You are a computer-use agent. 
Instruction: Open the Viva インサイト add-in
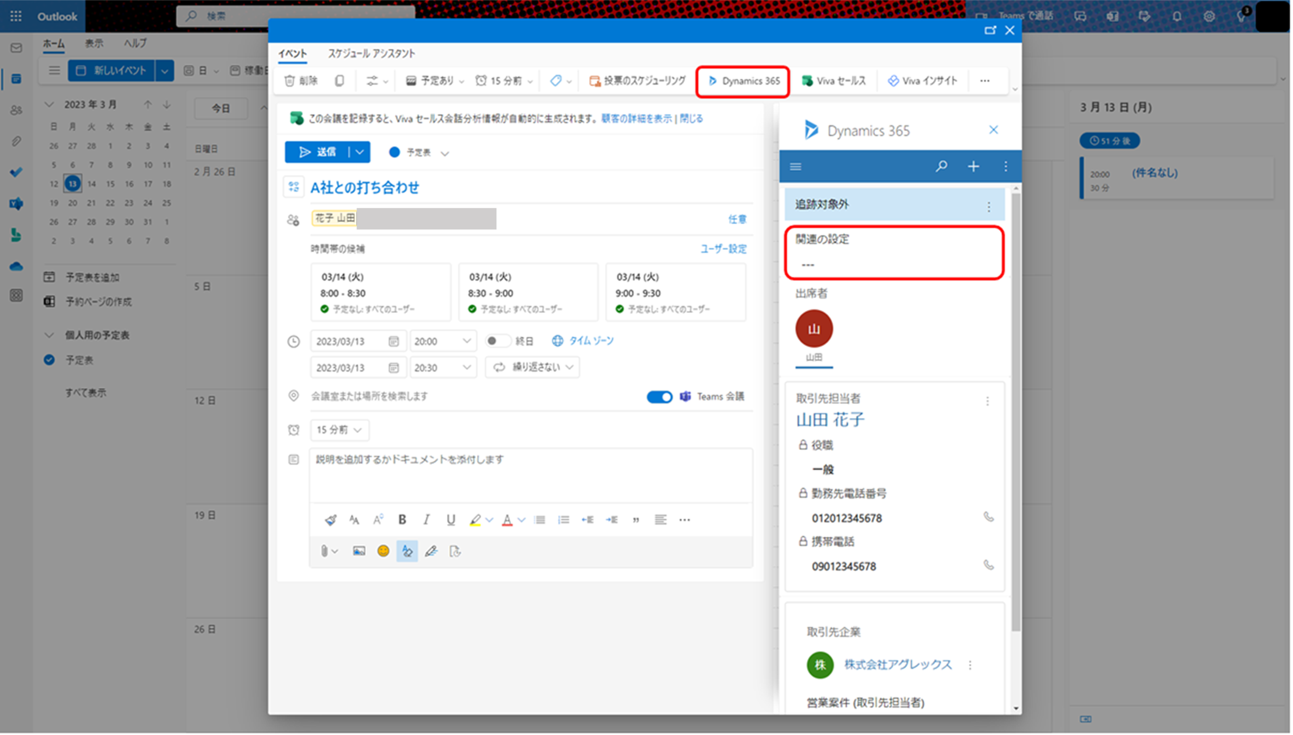click(923, 81)
